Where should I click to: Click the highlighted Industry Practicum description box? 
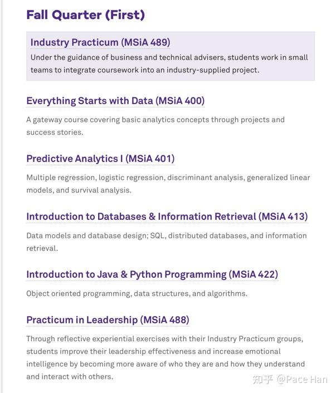click(171, 56)
